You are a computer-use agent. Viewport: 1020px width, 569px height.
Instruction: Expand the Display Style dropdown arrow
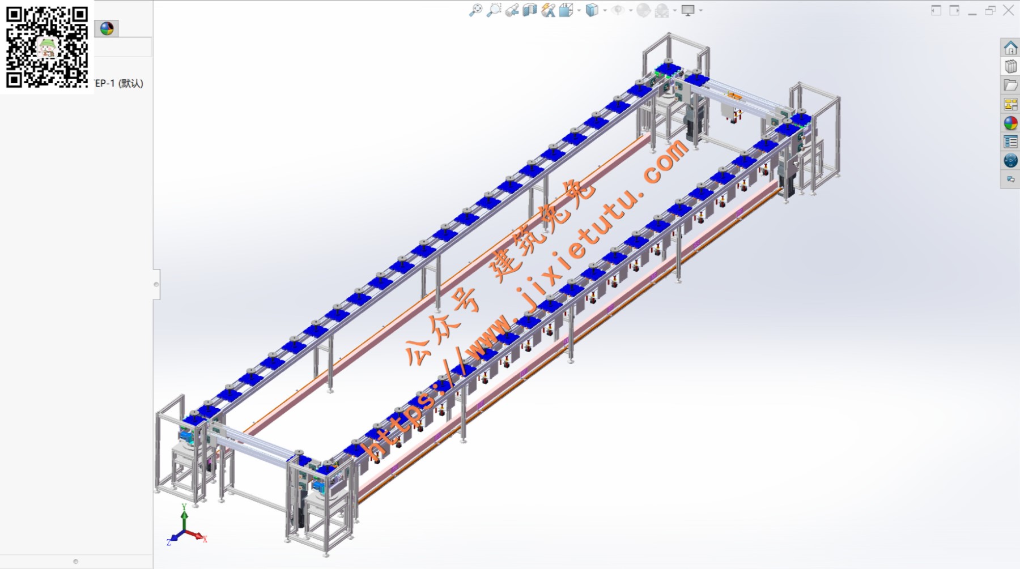605,11
